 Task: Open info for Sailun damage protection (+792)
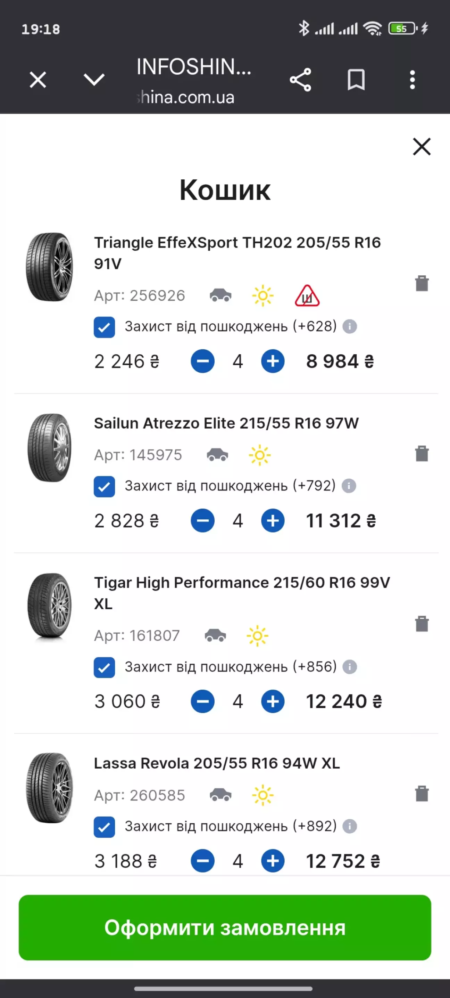(349, 486)
